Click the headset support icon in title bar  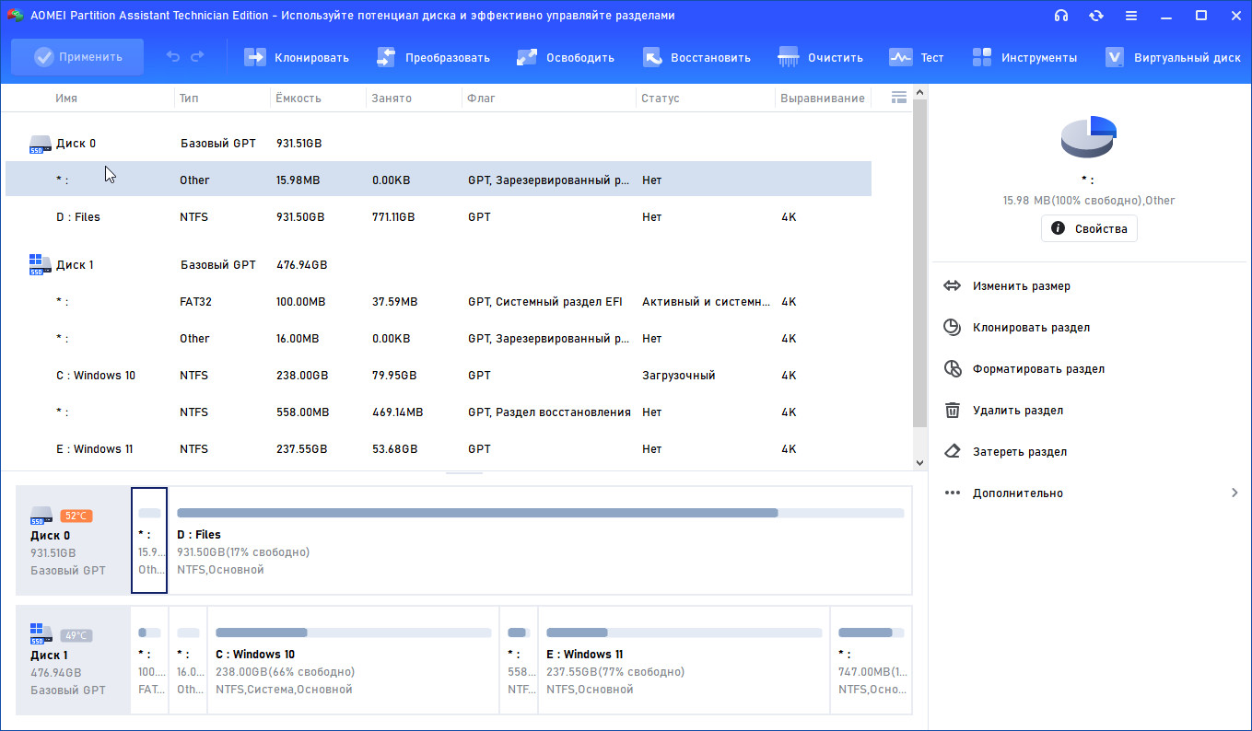coord(1061,16)
